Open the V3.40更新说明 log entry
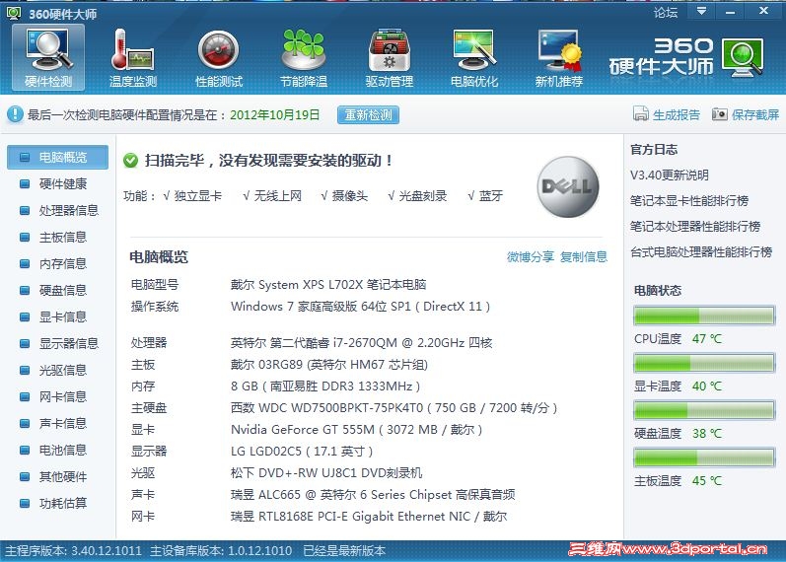The width and height of the screenshot is (786, 562). point(670,175)
